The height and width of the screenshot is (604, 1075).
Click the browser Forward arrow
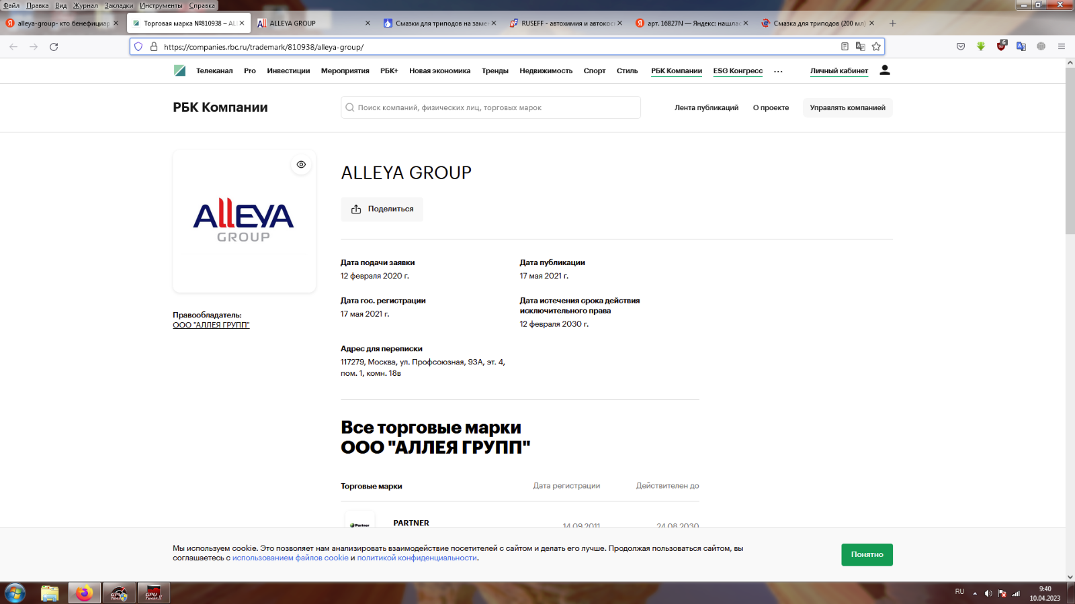coord(34,46)
